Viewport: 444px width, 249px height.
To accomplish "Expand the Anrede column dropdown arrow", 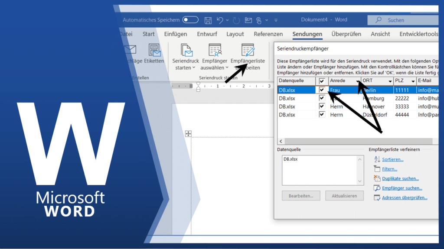I will 358,81.
